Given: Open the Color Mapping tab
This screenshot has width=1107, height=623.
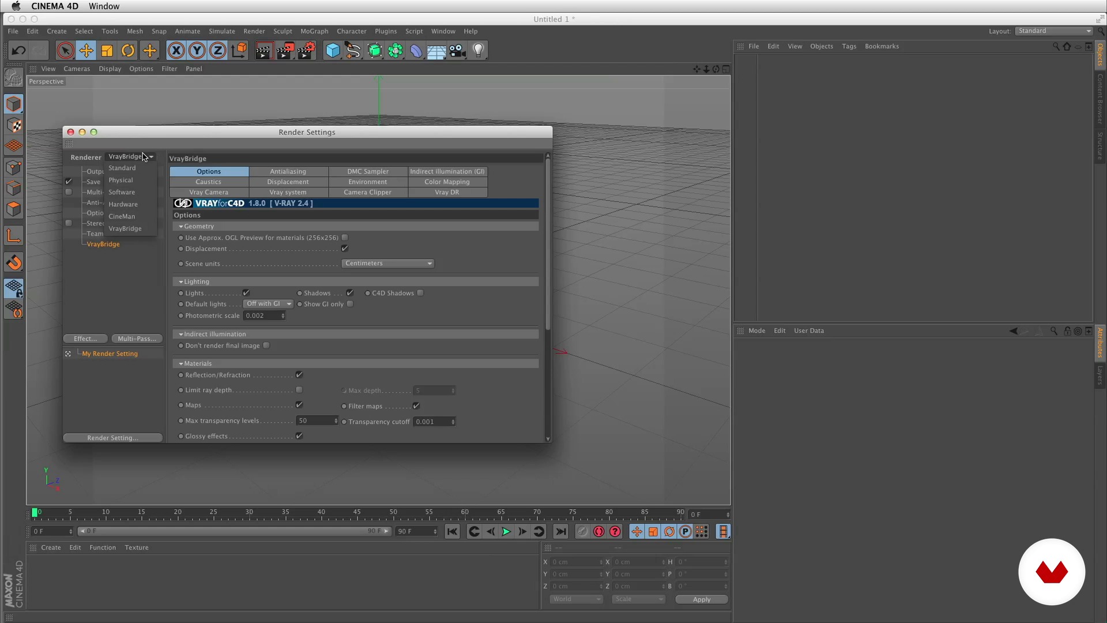Looking at the screenshot, I should click(447, 182).
